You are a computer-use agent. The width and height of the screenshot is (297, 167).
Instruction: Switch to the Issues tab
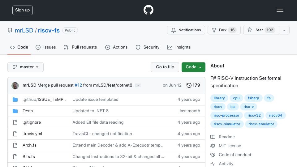(46, 47)
